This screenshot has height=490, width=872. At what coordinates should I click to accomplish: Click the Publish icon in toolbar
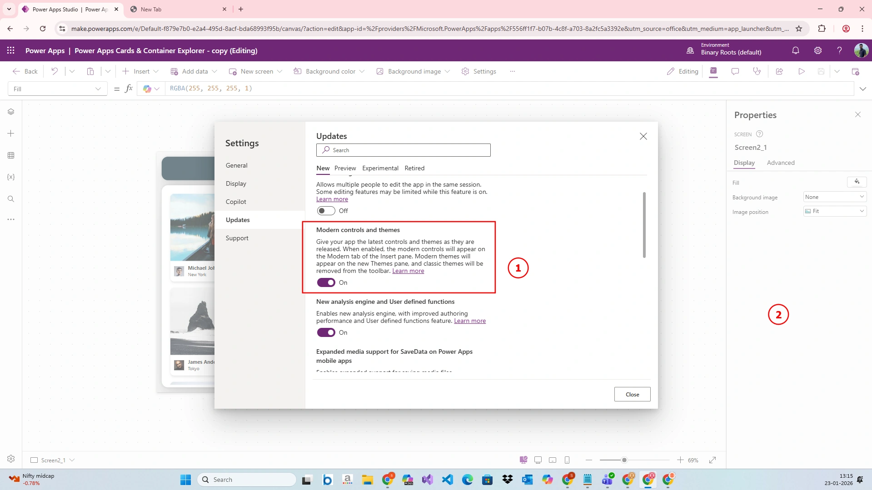(x=855, y=71)
